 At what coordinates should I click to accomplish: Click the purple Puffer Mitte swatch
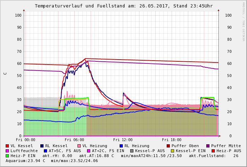(x=208, y=146)
